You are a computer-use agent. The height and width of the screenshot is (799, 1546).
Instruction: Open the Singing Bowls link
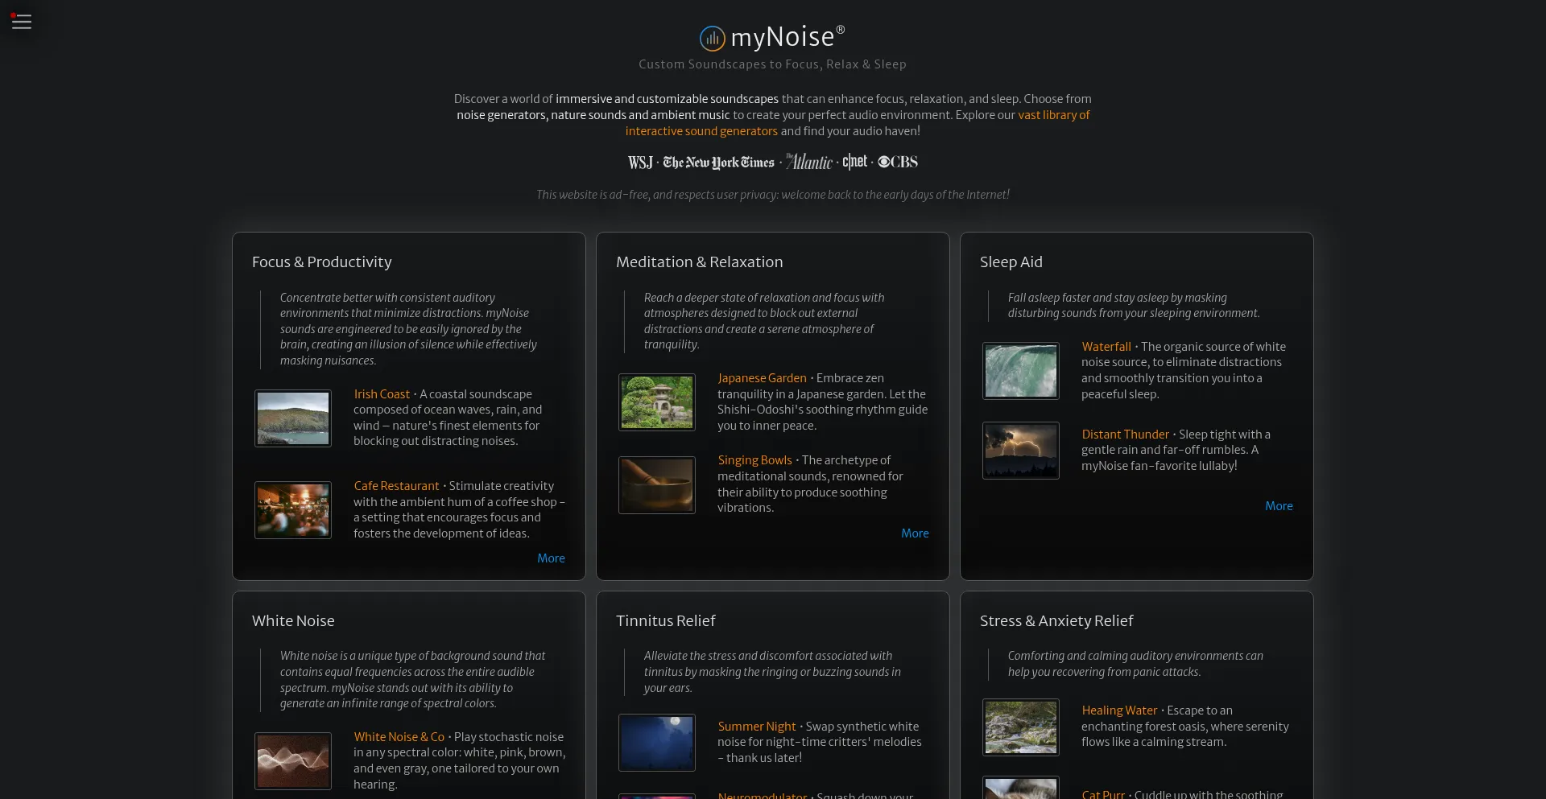[754, 460]
